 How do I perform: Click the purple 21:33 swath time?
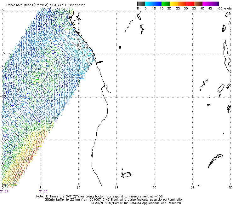[43, 191]
